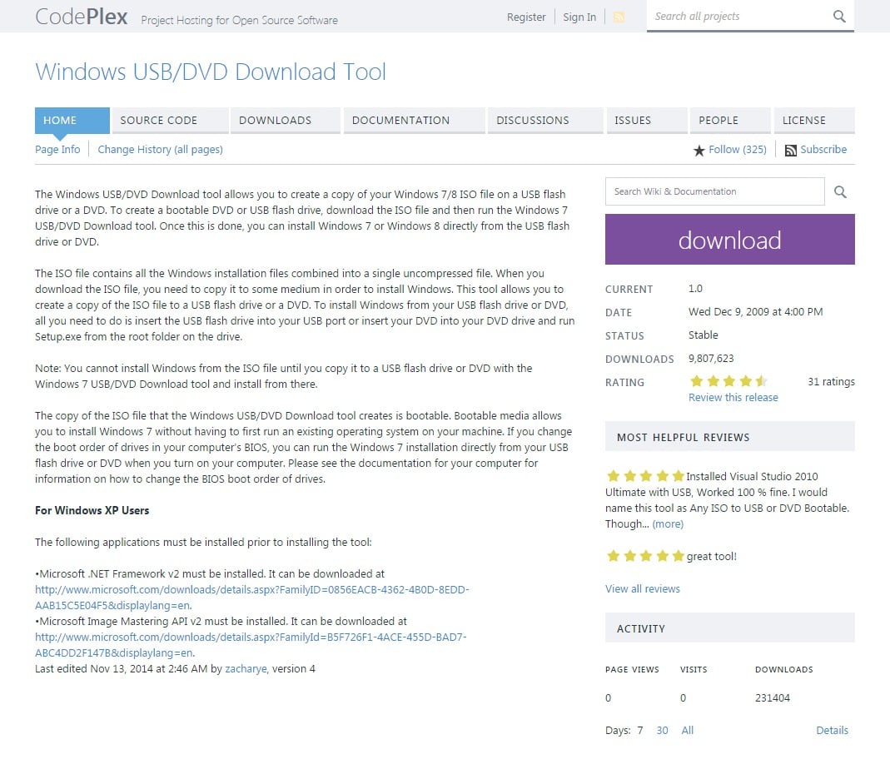Click the Stable status value
The image size is (890, 764).
(x=704, y=335)
